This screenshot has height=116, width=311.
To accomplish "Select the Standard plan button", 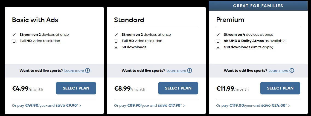I will coord(178,88).
